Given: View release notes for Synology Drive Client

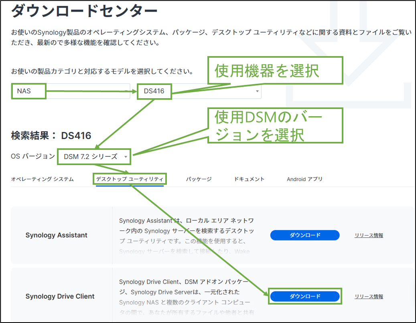Looking at the screenshot, I should coord(369,297).
